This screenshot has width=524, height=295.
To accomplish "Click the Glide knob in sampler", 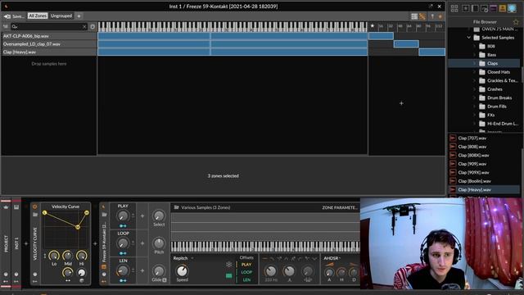I will point(159,271).
